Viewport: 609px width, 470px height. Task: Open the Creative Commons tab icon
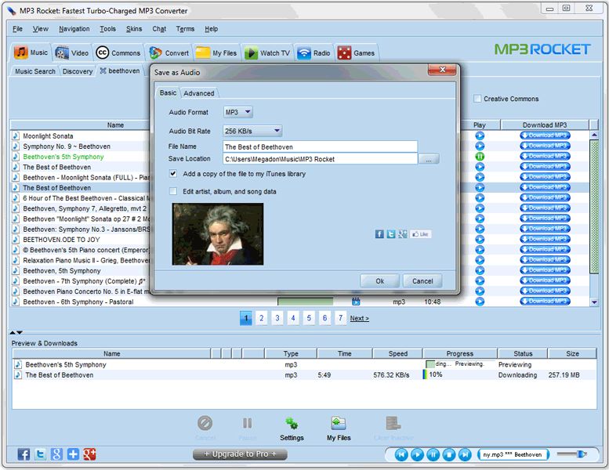pos(102,52)
